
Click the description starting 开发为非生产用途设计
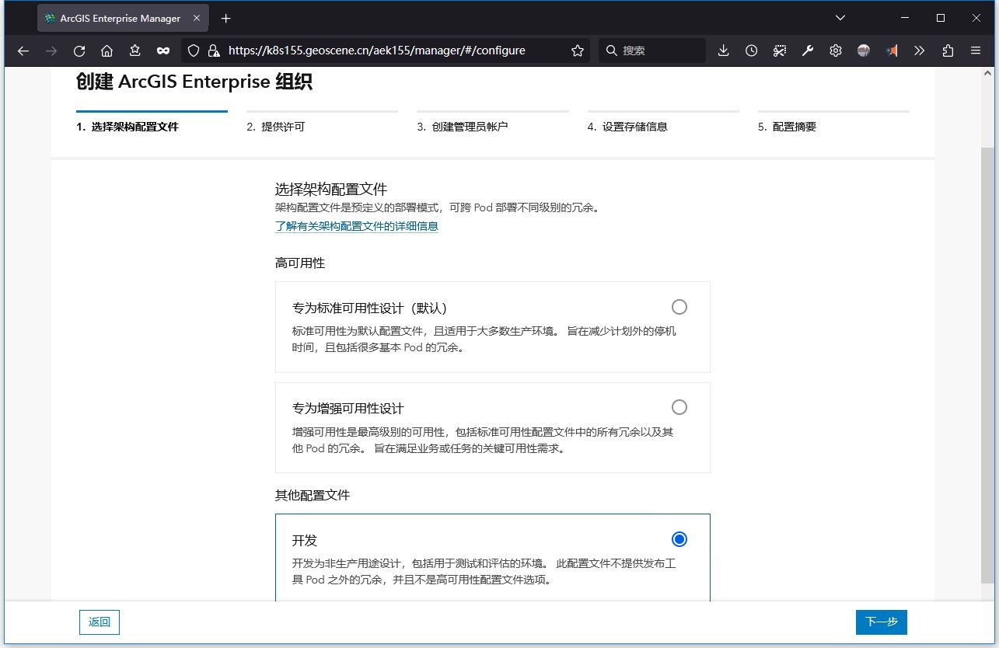tap(484, 572)
